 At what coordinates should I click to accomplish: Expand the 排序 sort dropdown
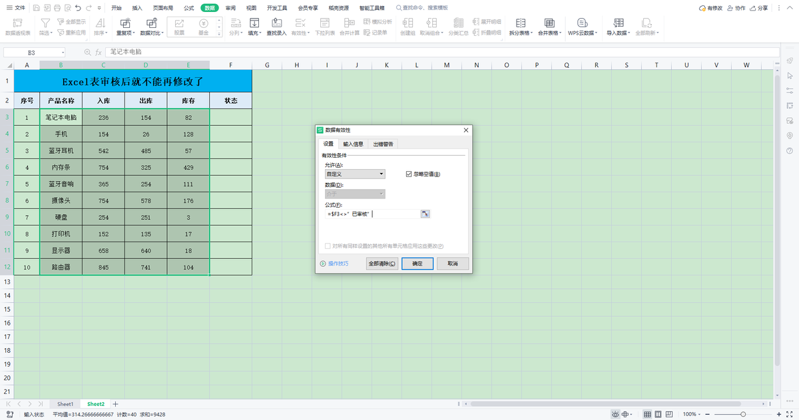[101, 27]
